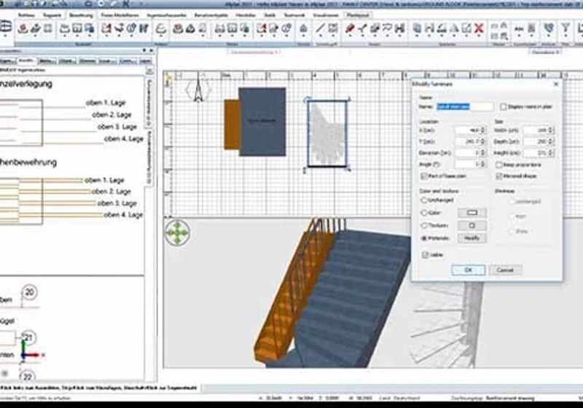Select the red marker pen tool icon
This screenshot has width=583, height=408.
(350, 28)
